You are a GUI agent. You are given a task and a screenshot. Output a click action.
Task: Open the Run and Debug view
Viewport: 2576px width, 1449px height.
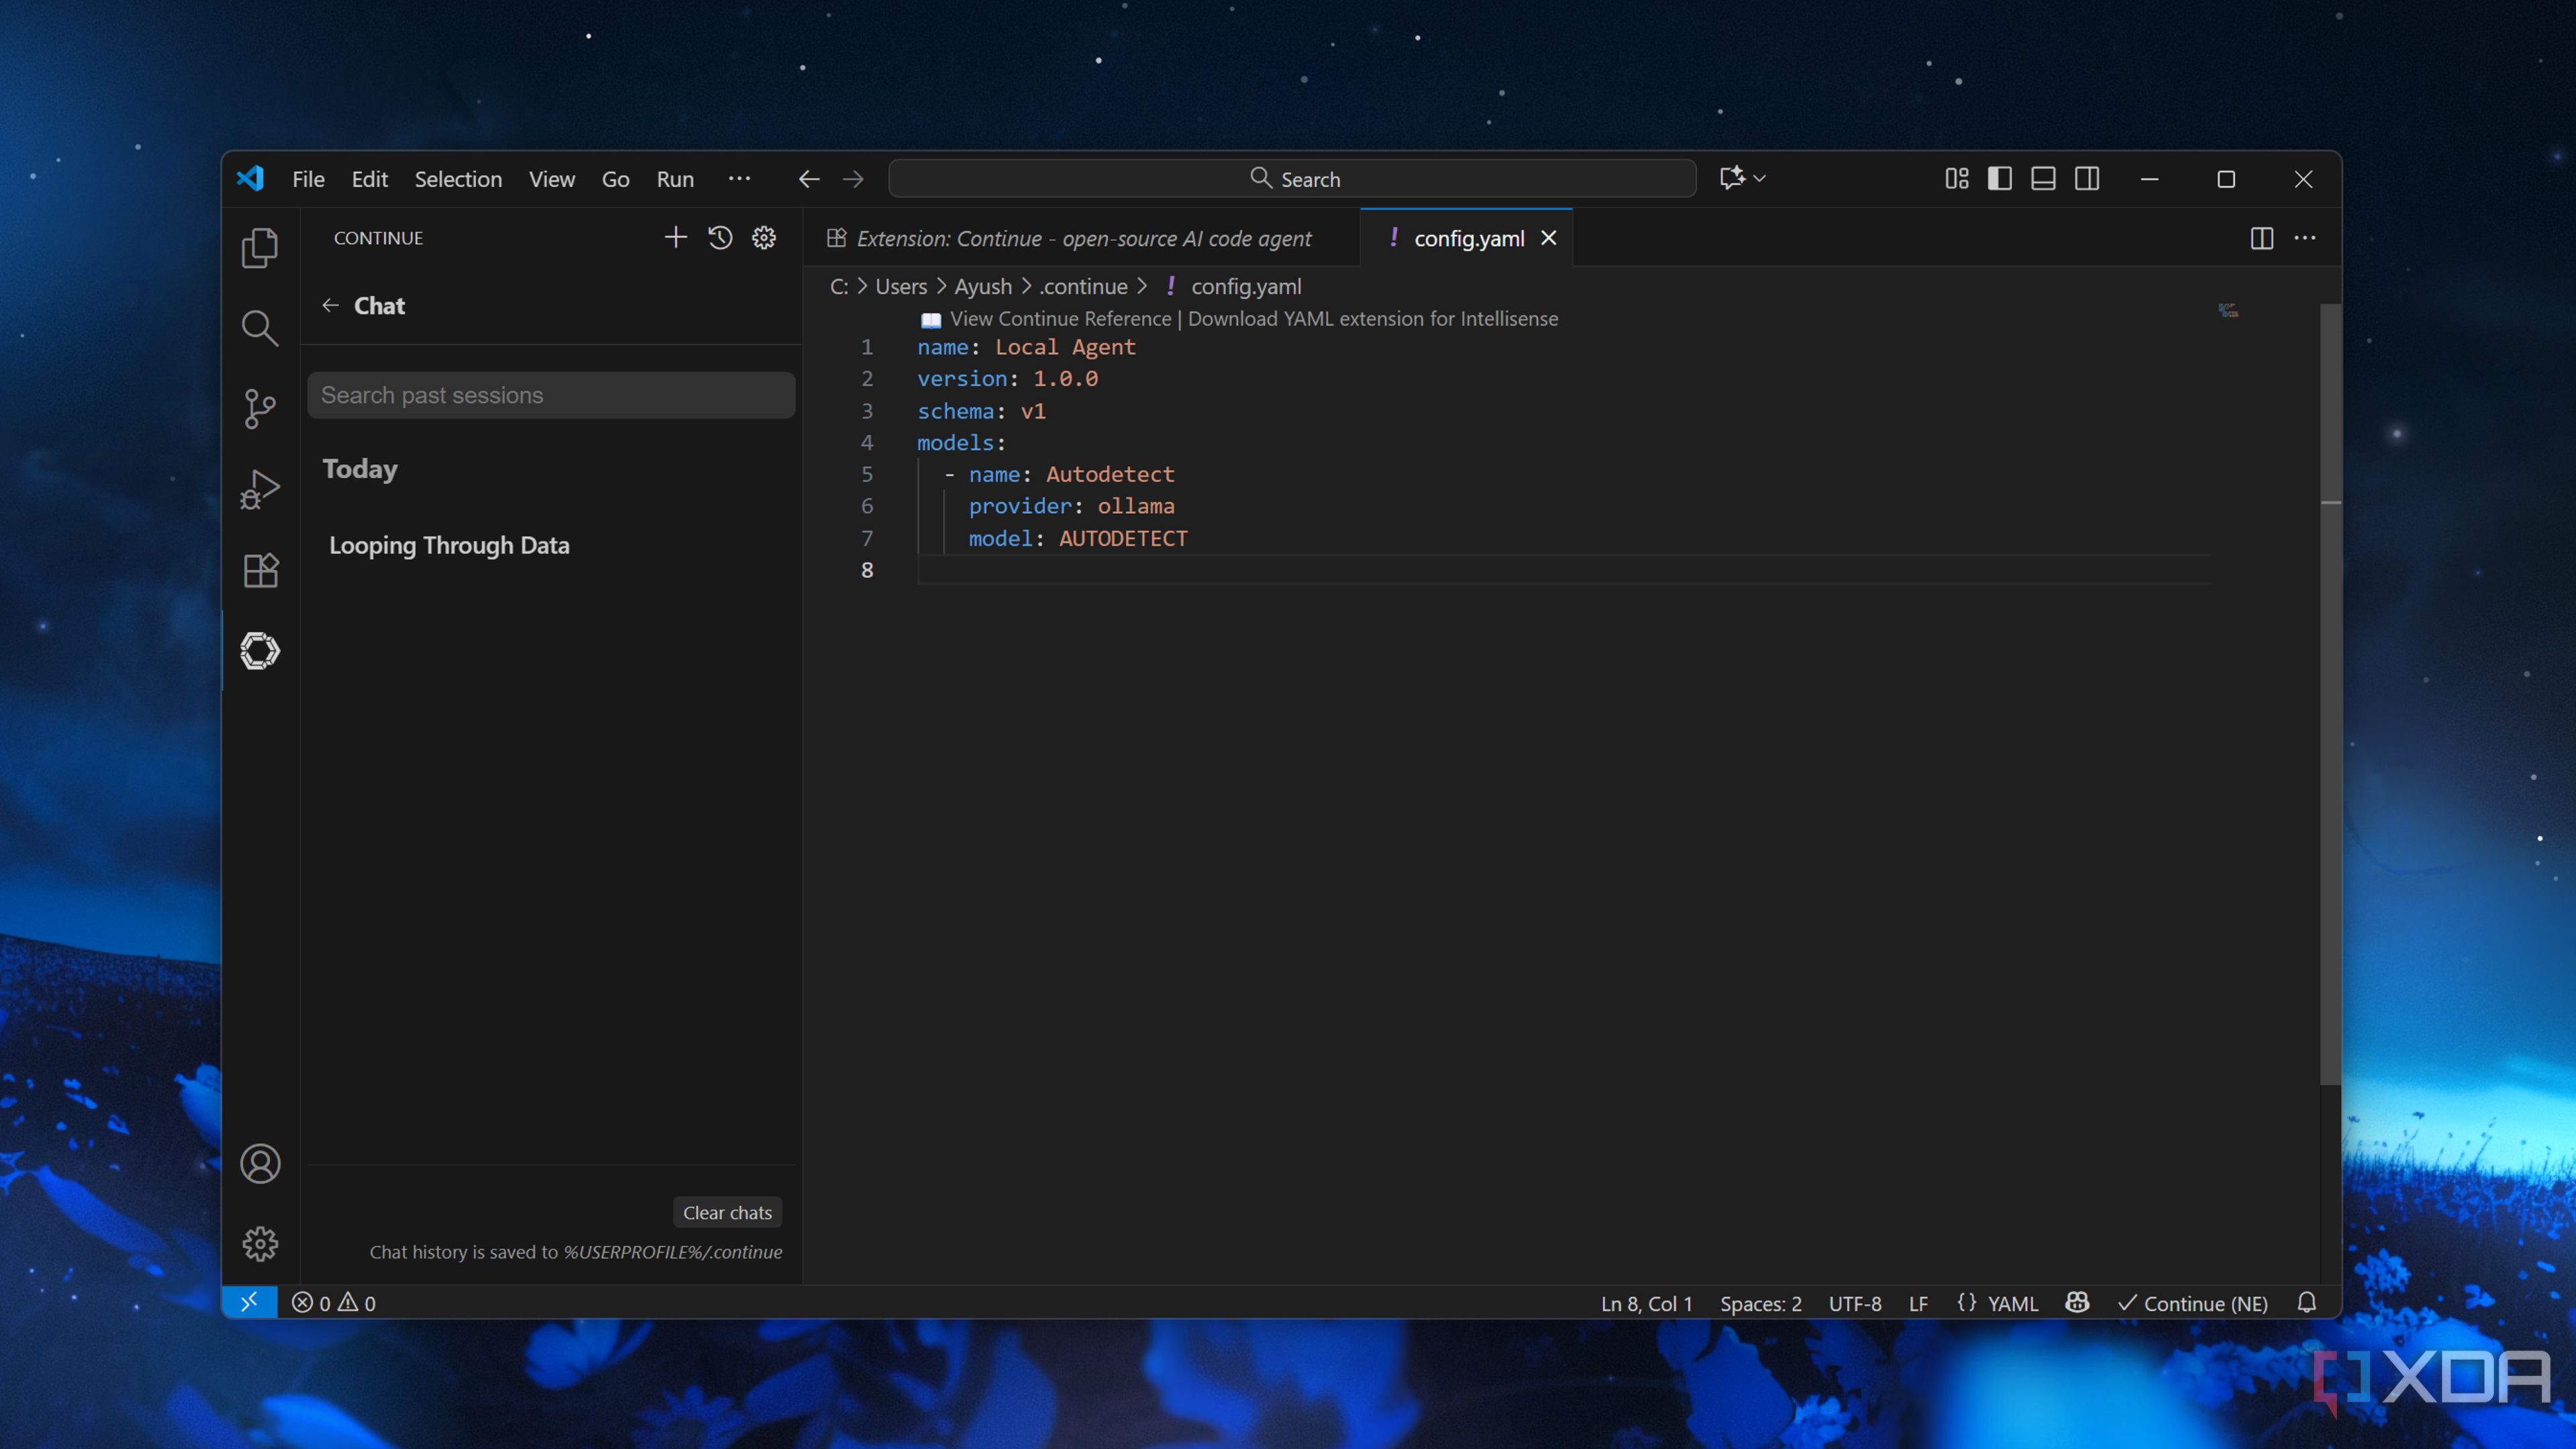pyautogui.click(x=260, y=490)
